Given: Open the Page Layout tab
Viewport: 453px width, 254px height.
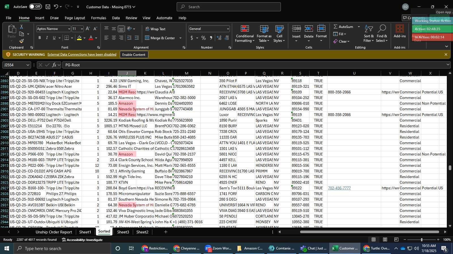Looking at the screenshot, I should click(75, 18).
